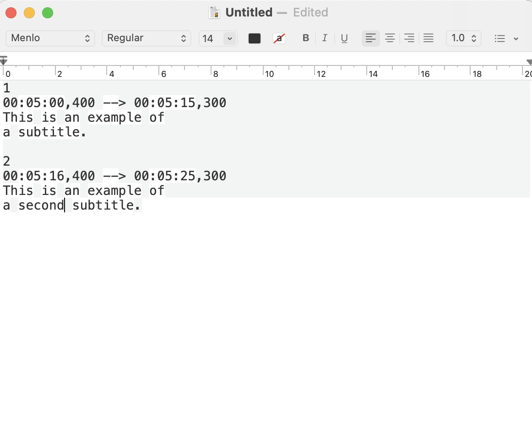532x432 pixels.
Task: Open the list style chevron menu
Action: pyautogui.click(x=516, y=38)
